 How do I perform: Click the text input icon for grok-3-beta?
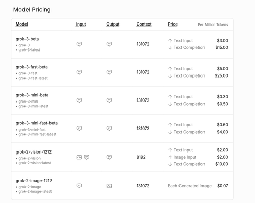click(x=79, y=44)
